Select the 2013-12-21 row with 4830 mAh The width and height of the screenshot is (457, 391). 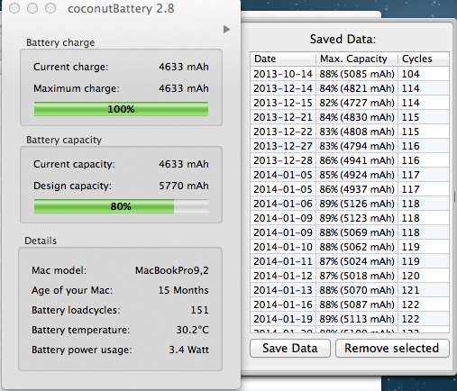tap(350, 117)
